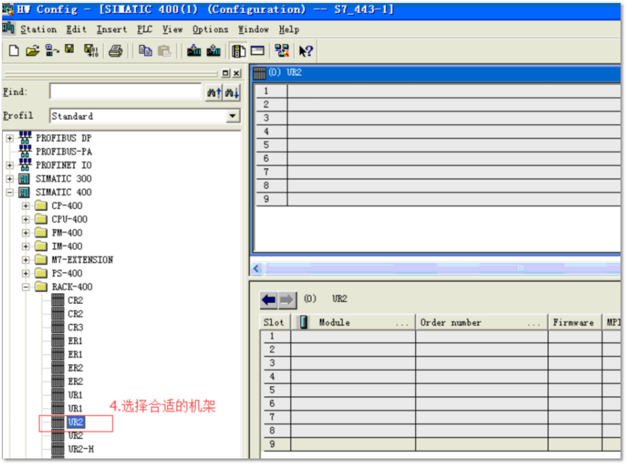The width and height of the screenshot is (627, 465).
Task: Collapse the SIMATIC 400 tree node
Action: coord(9,192)
